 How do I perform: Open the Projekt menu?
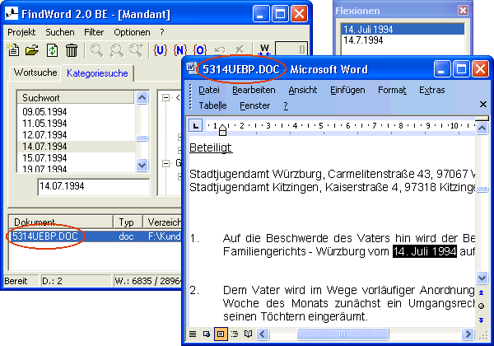click(21, 32)
